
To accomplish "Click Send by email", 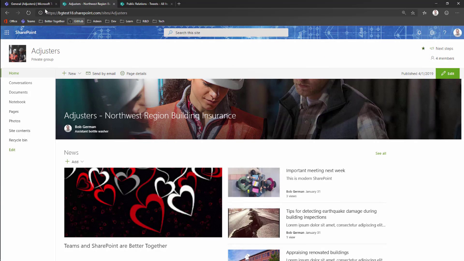I will click(101, 74).
